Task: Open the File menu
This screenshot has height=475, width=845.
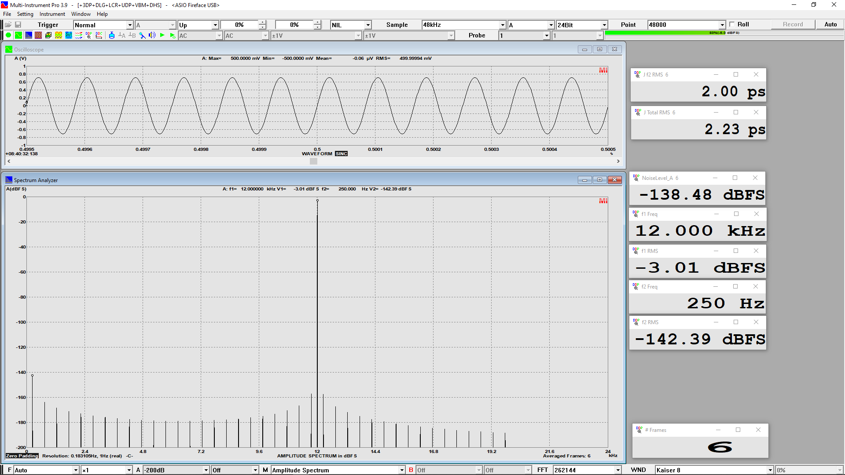Action: pos(7,14)
